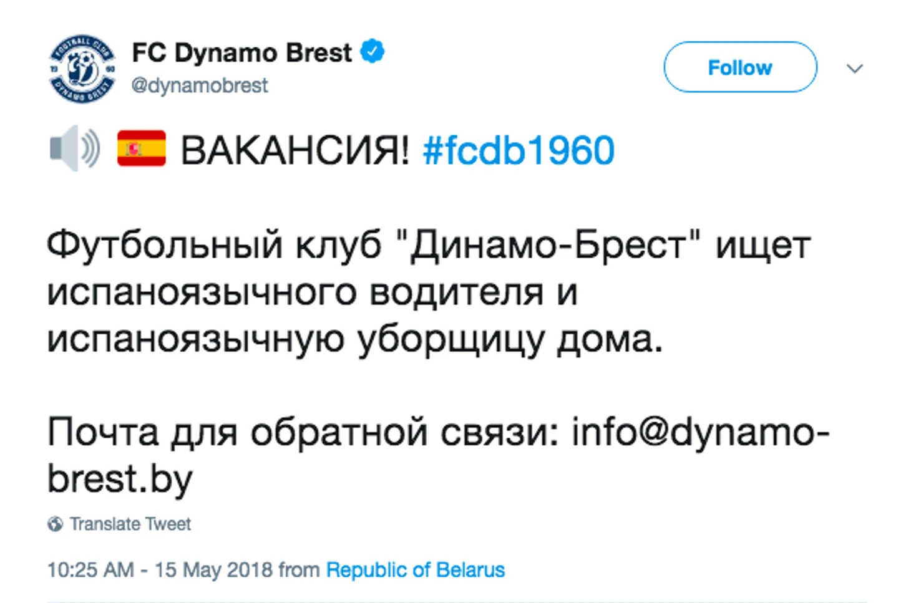Image resolution: width=911 pixels, height=603 pixels.
Task: Click the loudspeaker emoji in tweet
Action: [74, 148]
